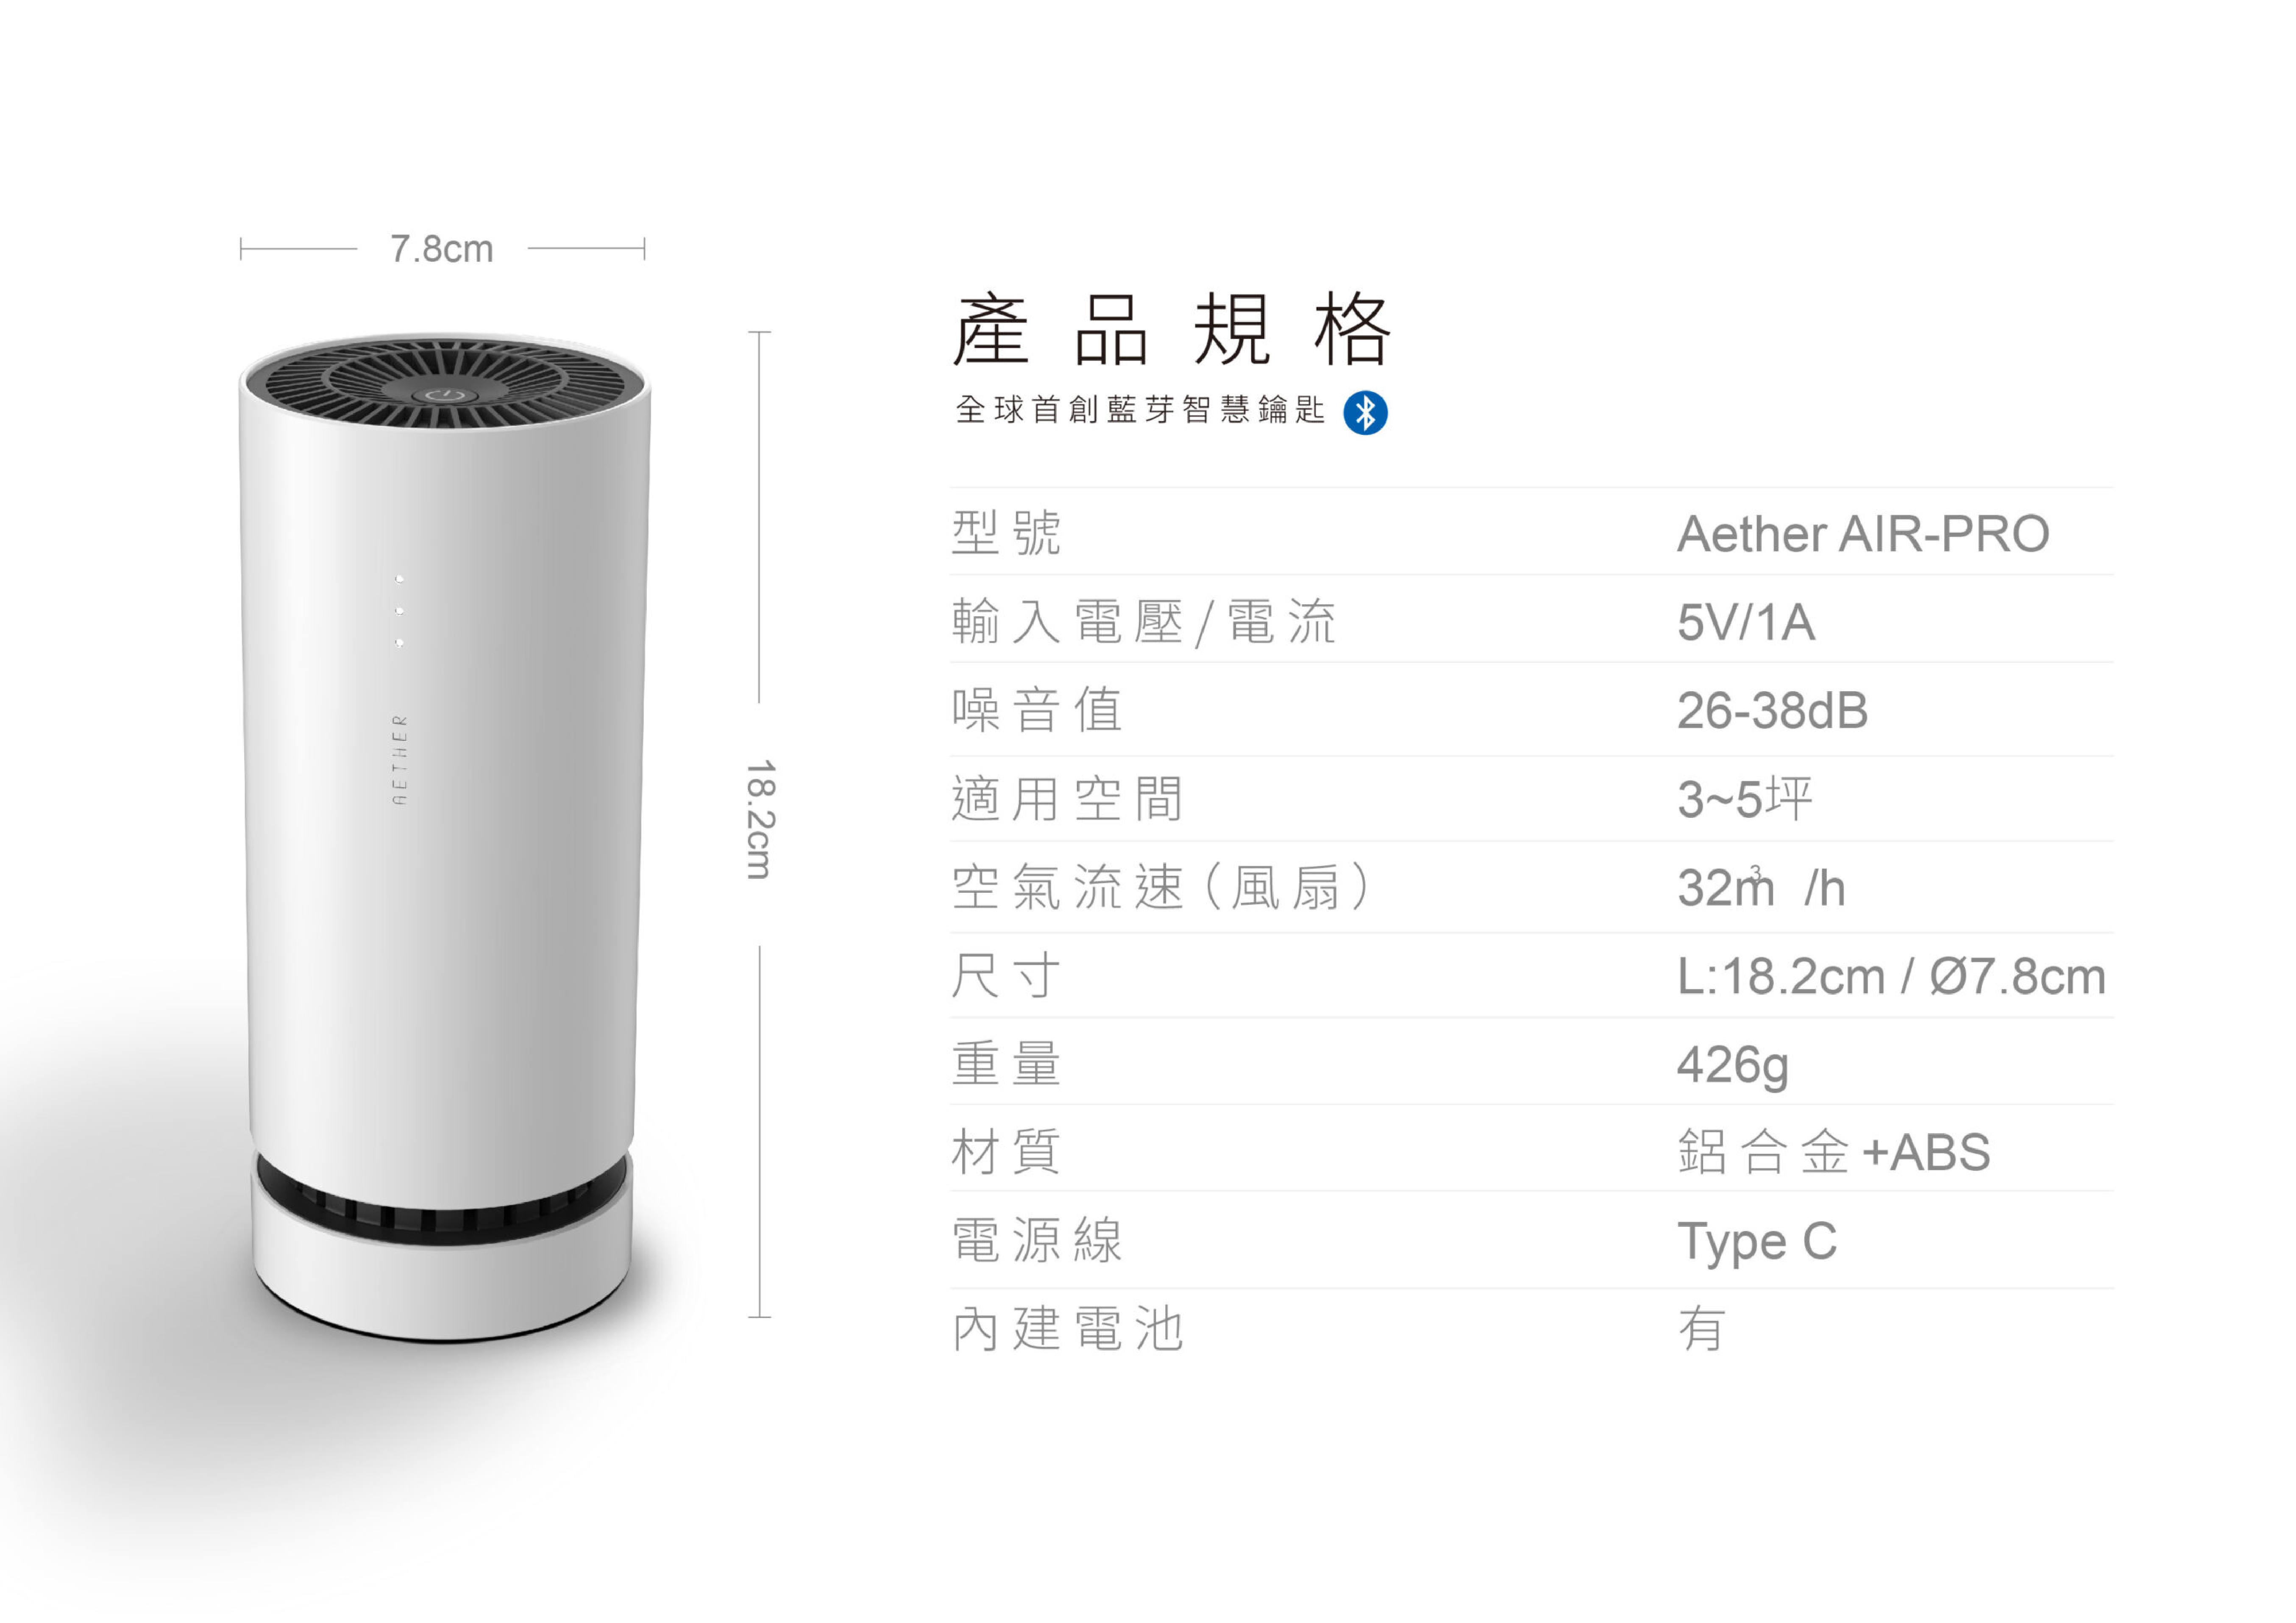Click the black air vent ring near base
This screenshot has height=1623, width=2296.
pyautogui.click(x=442, y=1200)
